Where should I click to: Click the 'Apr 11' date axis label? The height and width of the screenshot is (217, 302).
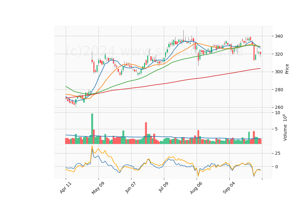pyautogui.click(x=66, y=187)
